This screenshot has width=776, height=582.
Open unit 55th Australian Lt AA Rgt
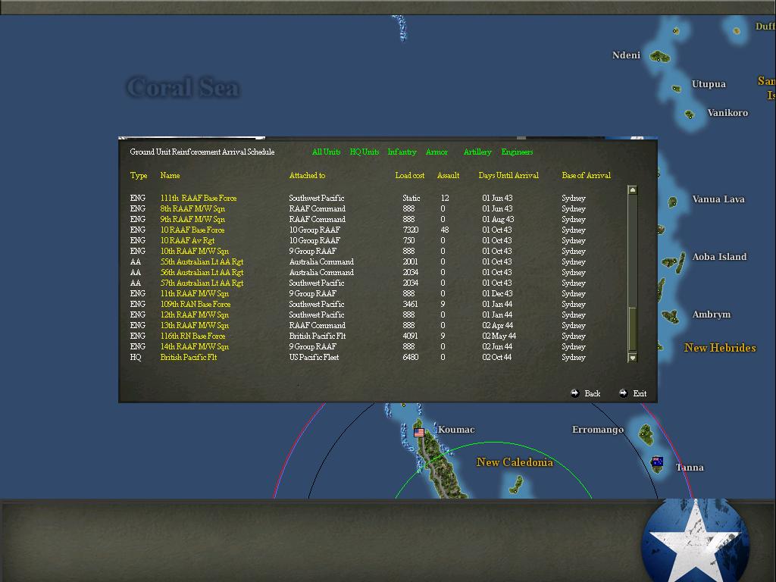(x=202, y=261)
